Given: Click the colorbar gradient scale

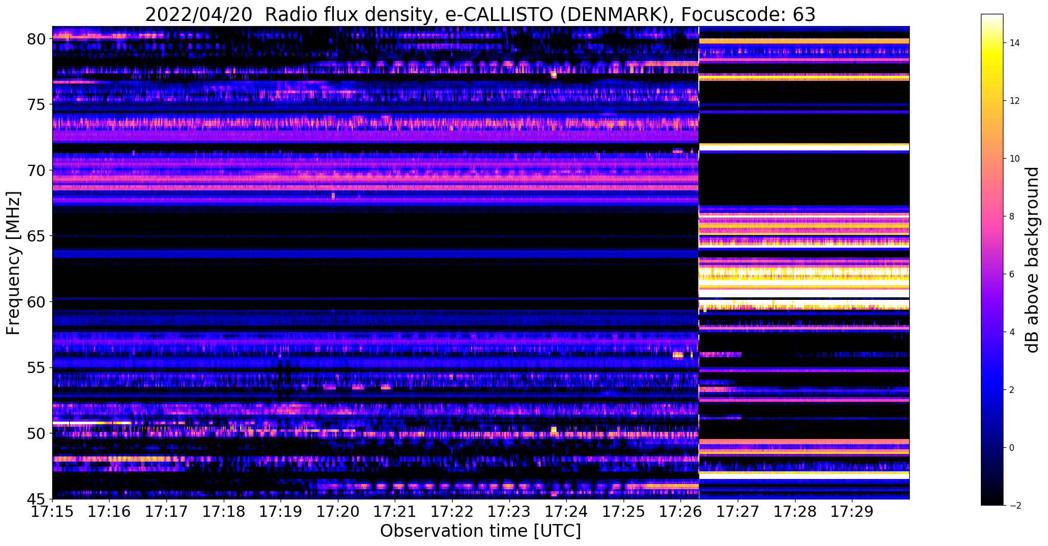Looking at the screenshot, I should [992, 260].
